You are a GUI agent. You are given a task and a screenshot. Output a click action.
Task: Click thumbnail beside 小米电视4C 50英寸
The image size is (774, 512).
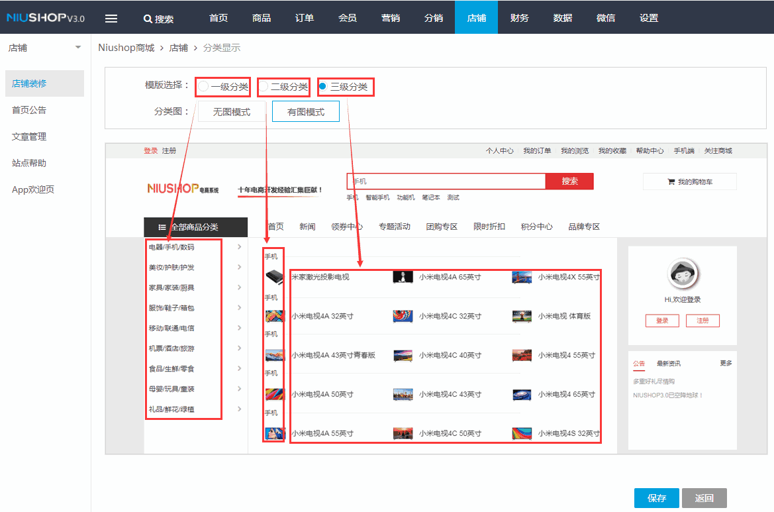(x=403, y=433)
